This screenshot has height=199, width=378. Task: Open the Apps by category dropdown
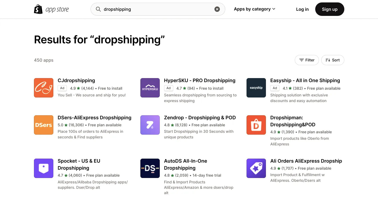pos(254,9)
